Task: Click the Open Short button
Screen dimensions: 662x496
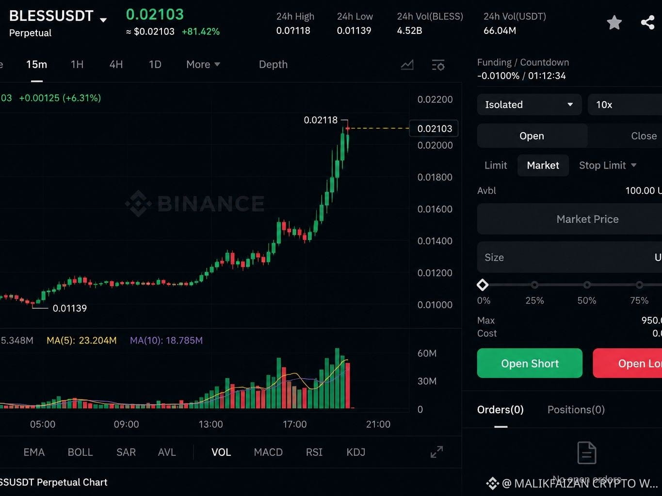Action: (530, 363)
